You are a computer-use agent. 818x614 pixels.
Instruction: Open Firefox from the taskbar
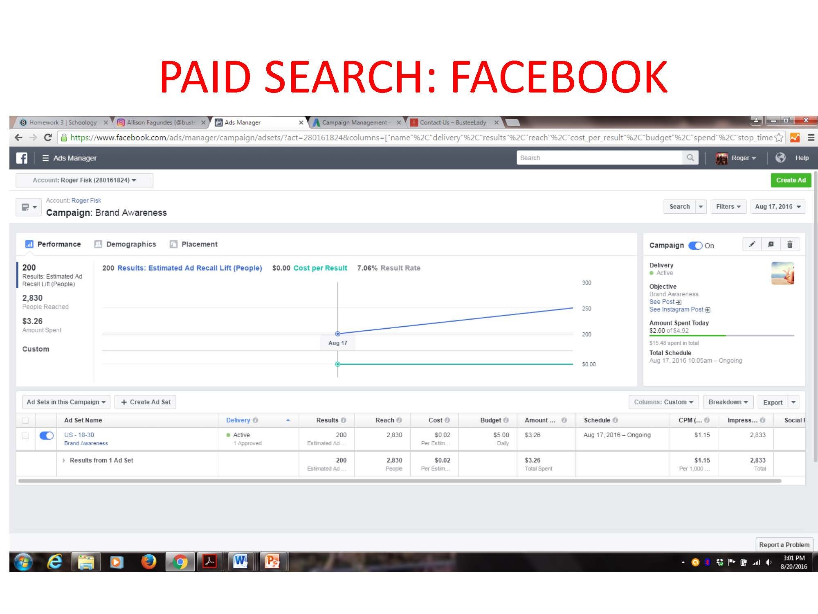coord(148,562)
